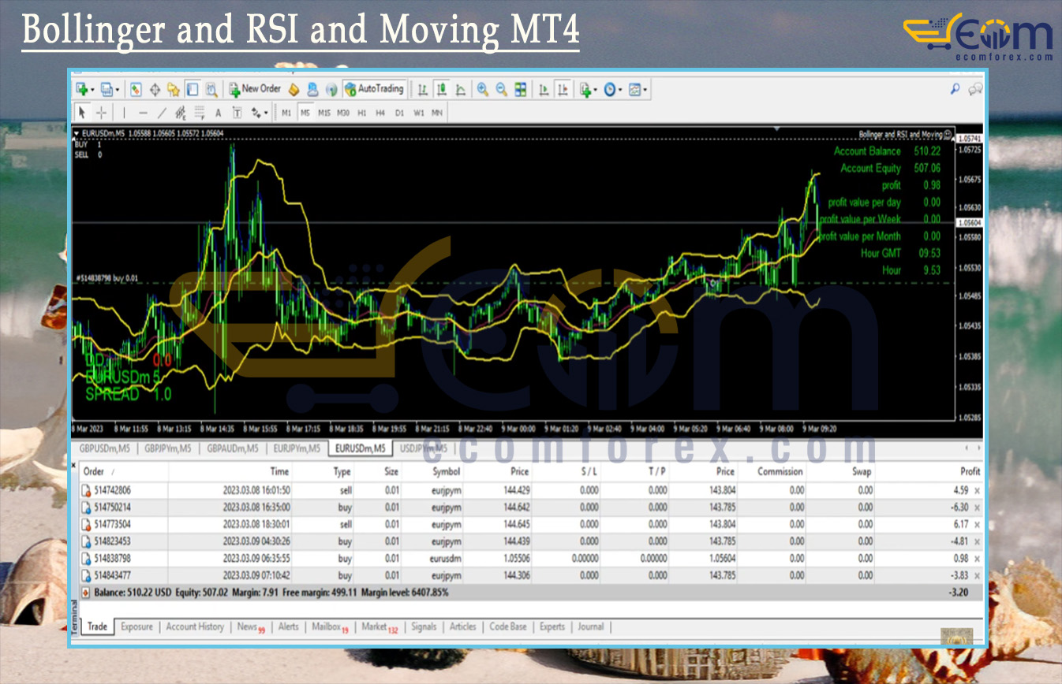This screenshot has height=684, width=1062.
Task: Open the Account History tab
Action: coord(195,626)
